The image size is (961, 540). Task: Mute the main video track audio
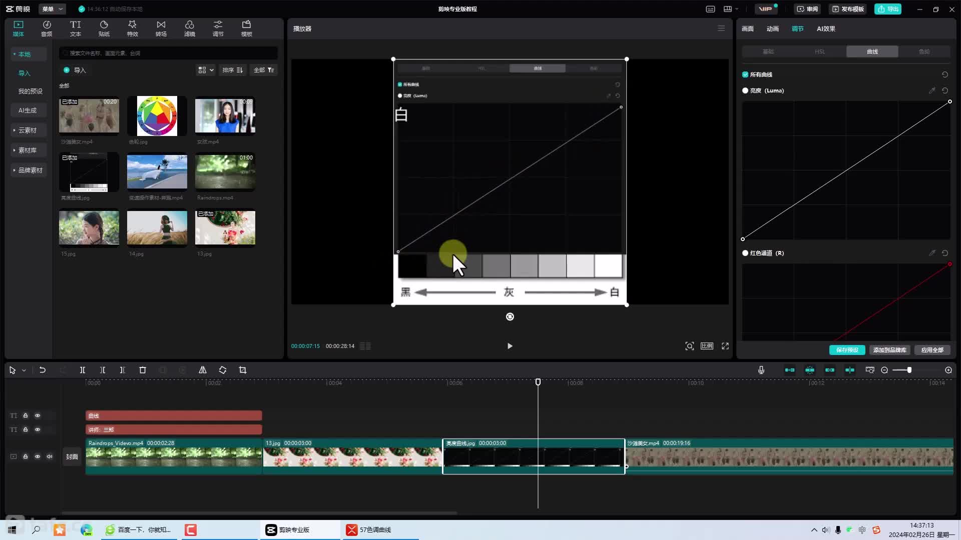(50, 456)
